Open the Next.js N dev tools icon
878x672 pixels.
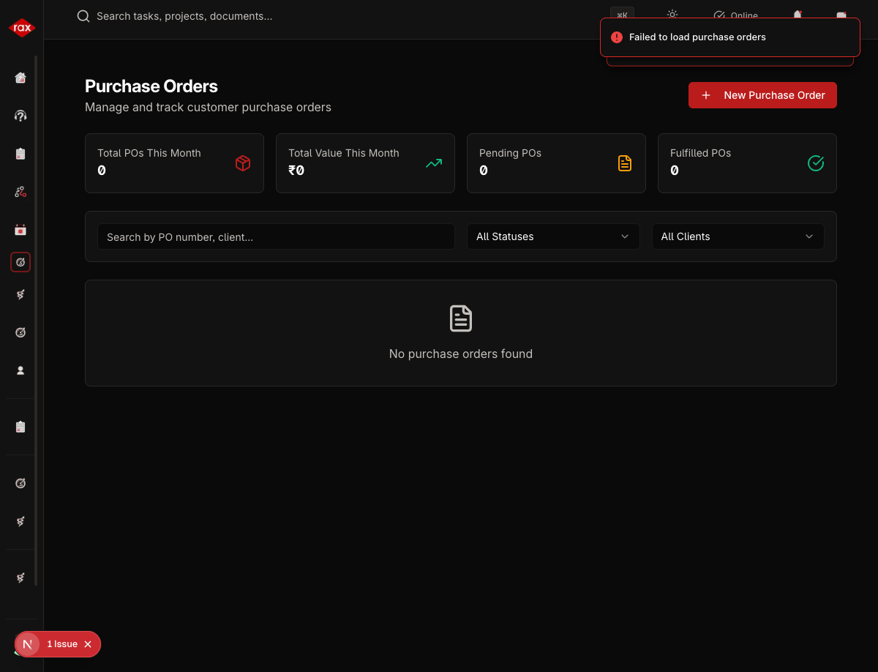pyautogui.click(x=28, y=644)
